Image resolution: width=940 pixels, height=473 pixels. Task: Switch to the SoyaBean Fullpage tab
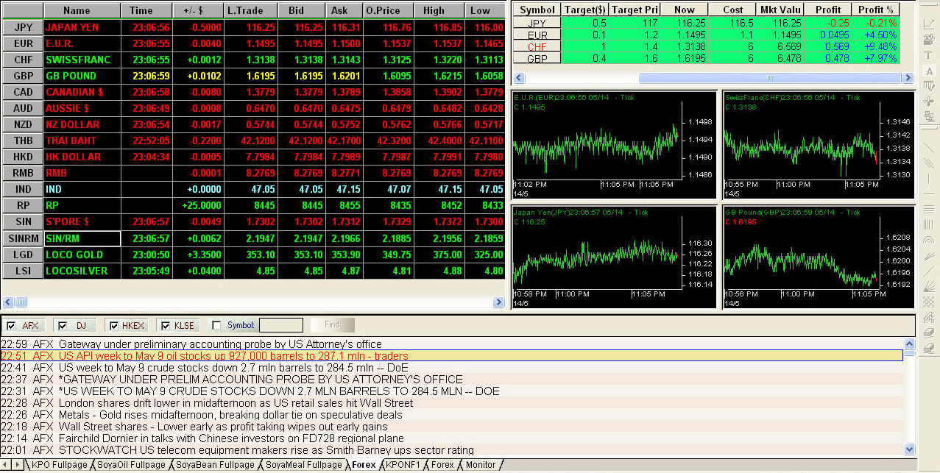[215, 465]
